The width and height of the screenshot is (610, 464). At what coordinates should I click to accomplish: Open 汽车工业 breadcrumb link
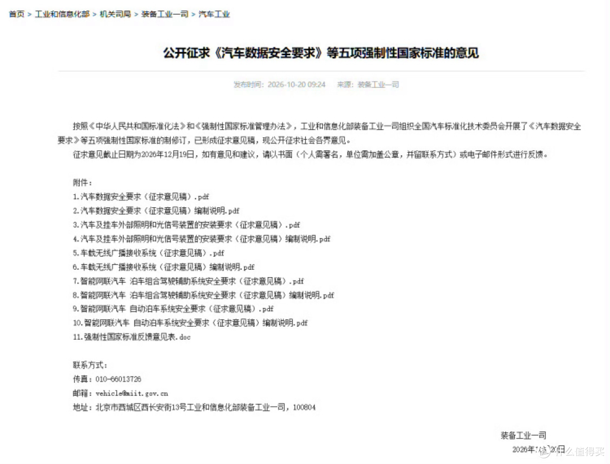pos(214,14)
